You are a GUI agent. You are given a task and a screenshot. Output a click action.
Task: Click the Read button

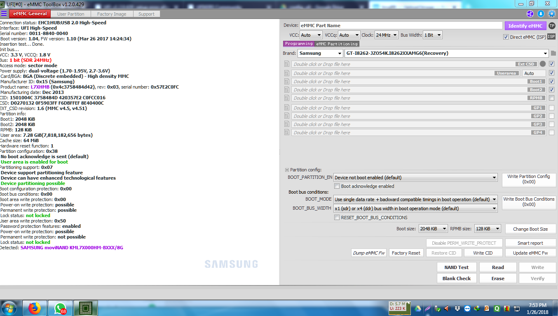pos(498,267)
